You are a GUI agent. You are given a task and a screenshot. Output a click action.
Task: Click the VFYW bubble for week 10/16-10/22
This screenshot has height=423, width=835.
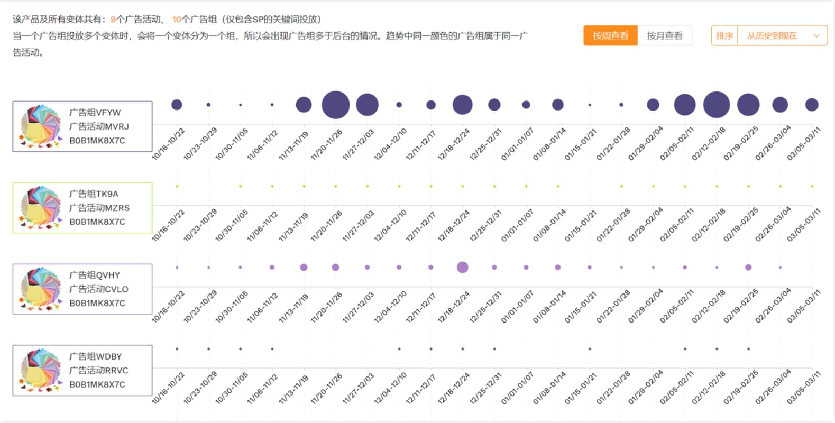click(177, 105)
